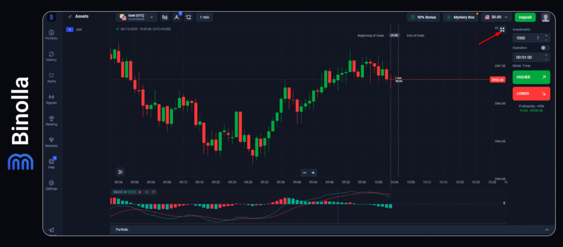
Task: Hide the MACD indicator with eye icon
Action: pyautogui.click(x=147, y=192)
